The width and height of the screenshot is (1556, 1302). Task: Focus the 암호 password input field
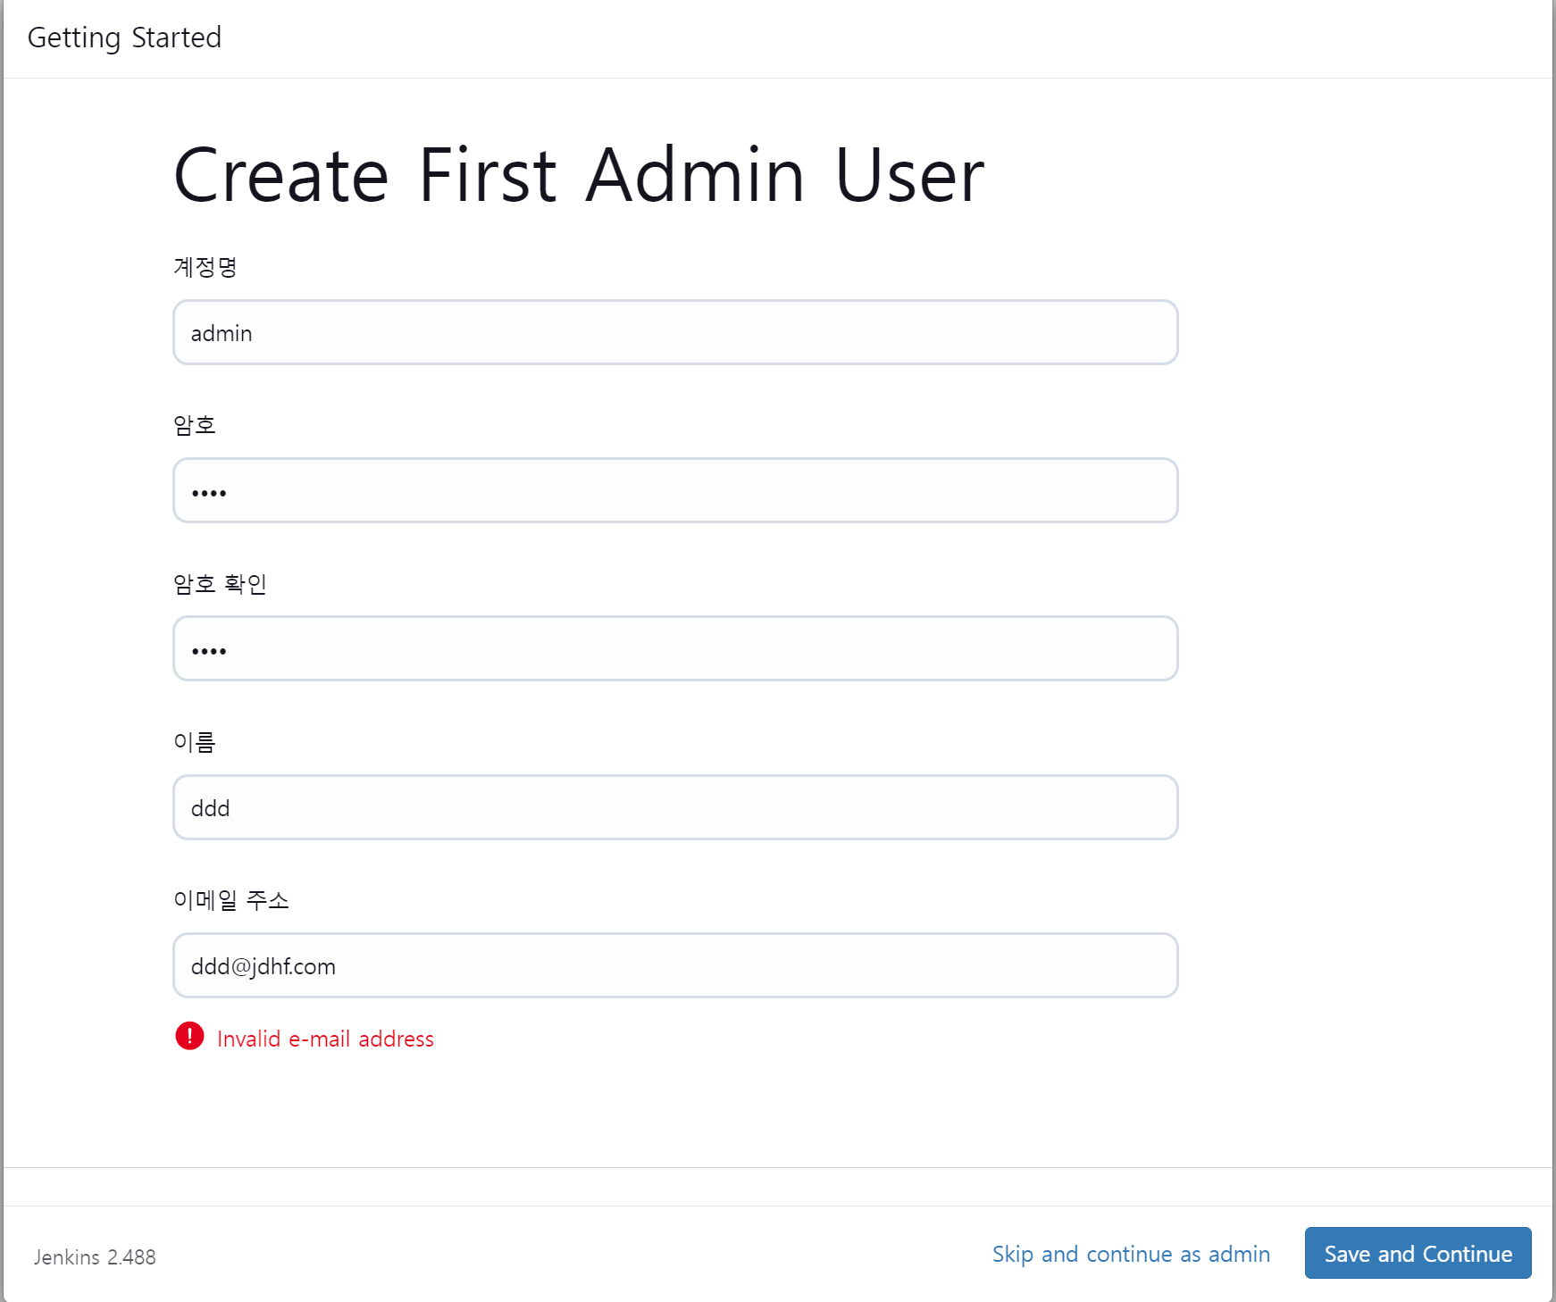[675, 490]
